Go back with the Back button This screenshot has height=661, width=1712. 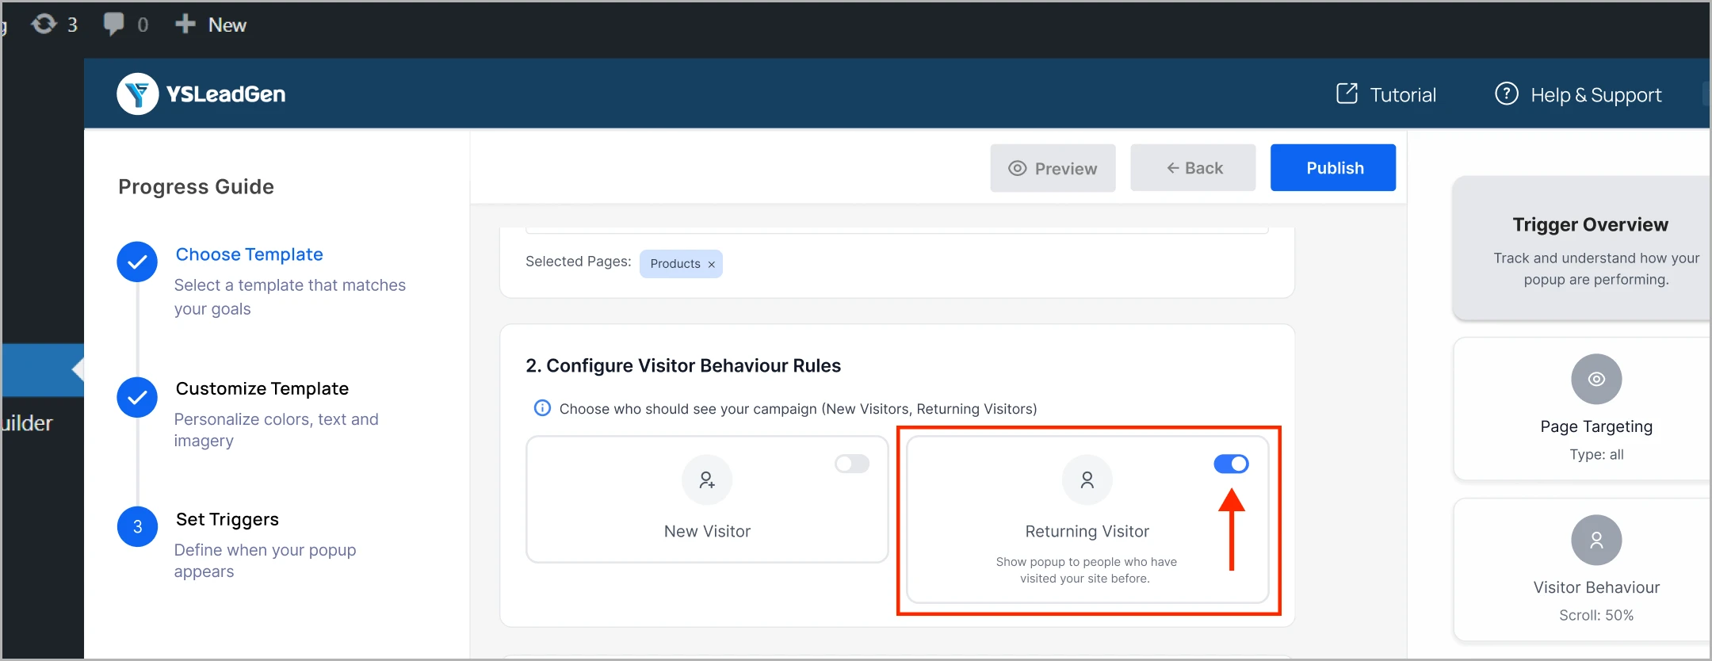tap(1193, 168)
